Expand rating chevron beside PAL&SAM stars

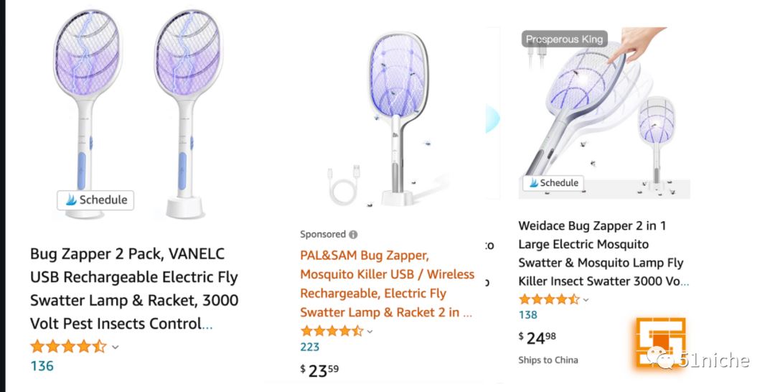pyautogui.click(x=370, y=331)
